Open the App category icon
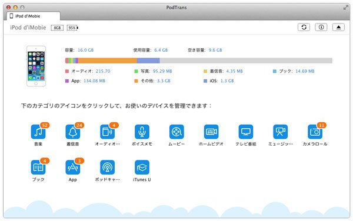 73,168
